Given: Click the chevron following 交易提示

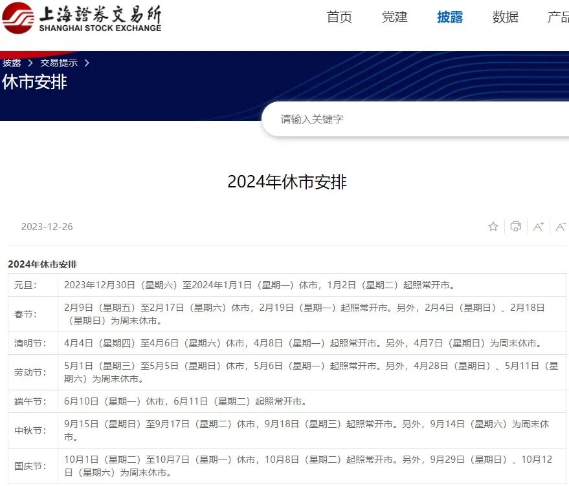Looking at the screenshot, I should (x=86, y=63).
